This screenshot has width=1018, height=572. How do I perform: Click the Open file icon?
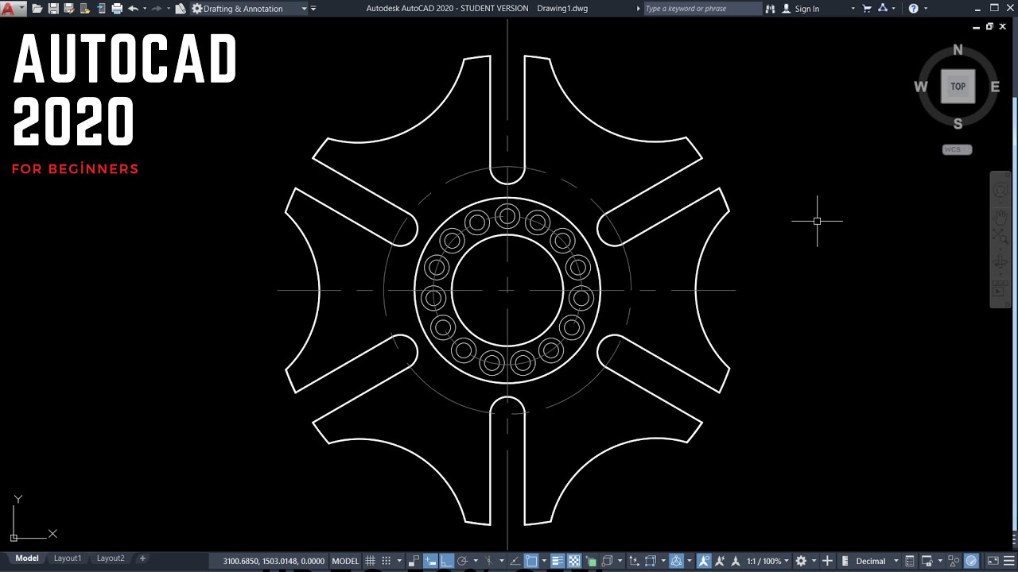37,9
